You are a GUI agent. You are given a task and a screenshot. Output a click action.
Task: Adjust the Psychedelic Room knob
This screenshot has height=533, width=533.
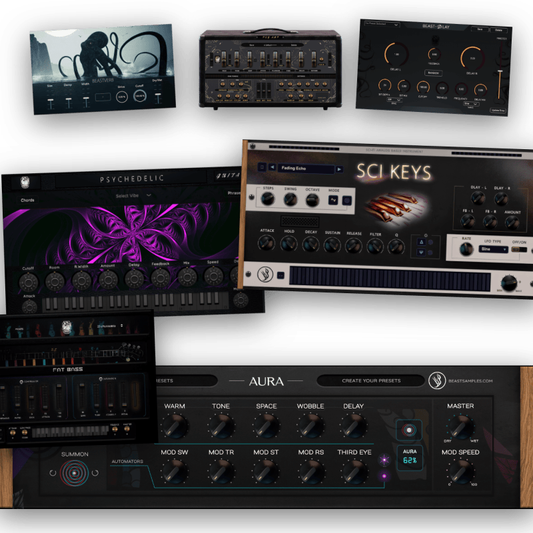pyautogui.click(x=55, y=281)
